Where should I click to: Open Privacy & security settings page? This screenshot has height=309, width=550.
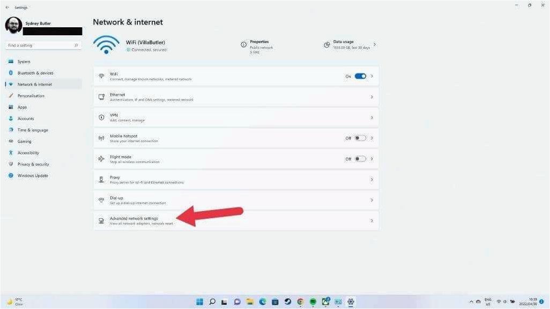coord(33,164)
